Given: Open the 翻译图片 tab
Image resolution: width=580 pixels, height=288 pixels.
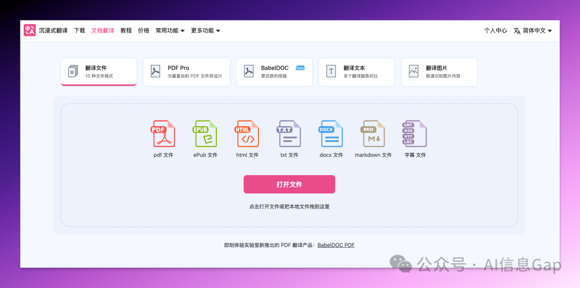Looking at the screenshot, I should pyautogui.click(x=439, y=72).
